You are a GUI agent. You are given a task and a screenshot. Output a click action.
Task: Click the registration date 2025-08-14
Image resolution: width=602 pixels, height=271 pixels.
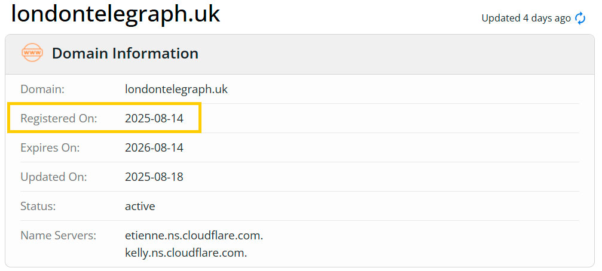pos(154,118)
